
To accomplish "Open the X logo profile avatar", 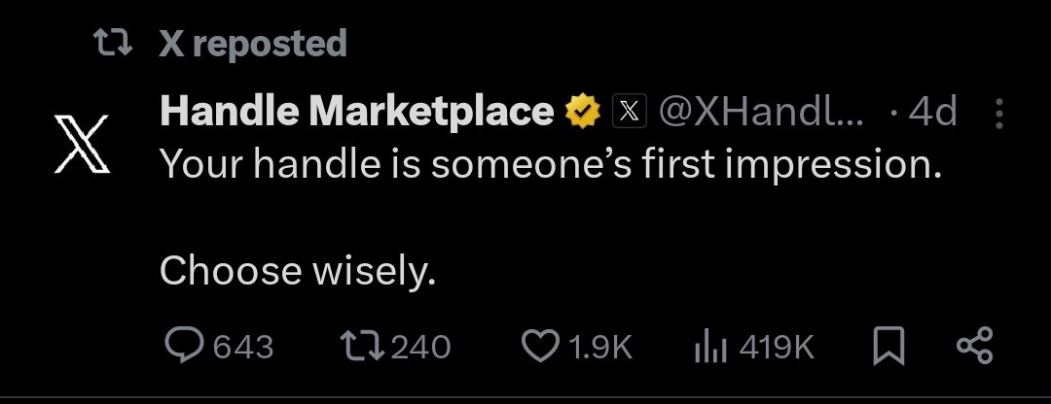I will (x=81, y=148).
